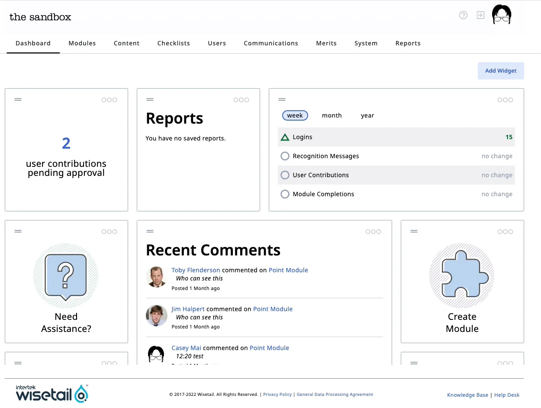Click the 'Need Assistance?' label
Viewport: 541px width, 408px height.
(66, 322)
